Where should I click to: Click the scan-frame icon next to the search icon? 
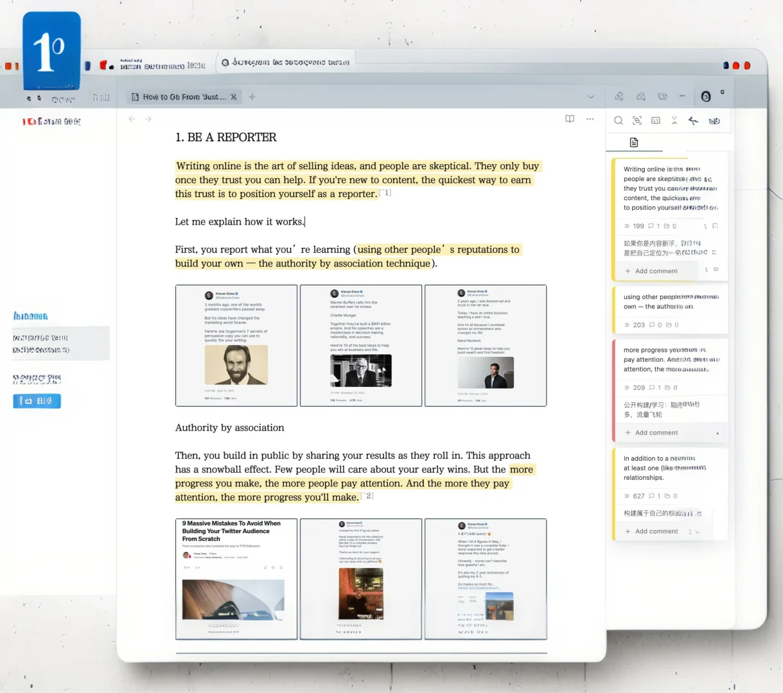point(637,121)
